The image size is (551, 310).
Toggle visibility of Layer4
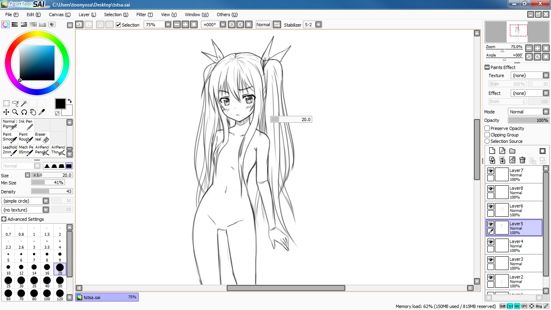490,242
